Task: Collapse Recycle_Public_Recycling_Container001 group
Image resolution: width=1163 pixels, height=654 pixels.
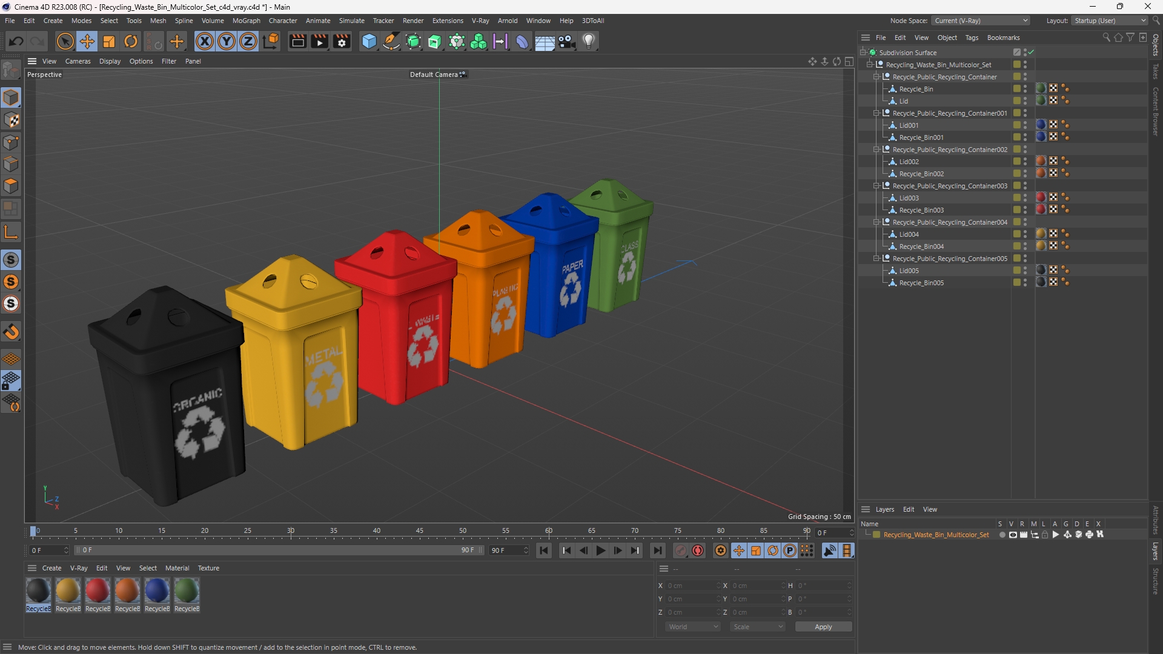Action: 876,113
